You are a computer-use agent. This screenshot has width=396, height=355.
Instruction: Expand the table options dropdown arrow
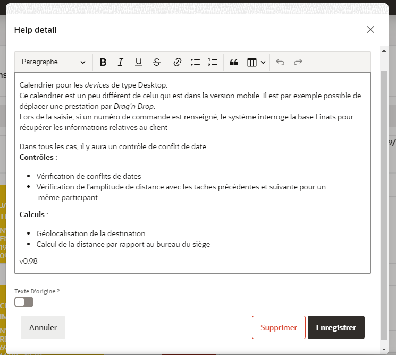[x=263, y=62]
